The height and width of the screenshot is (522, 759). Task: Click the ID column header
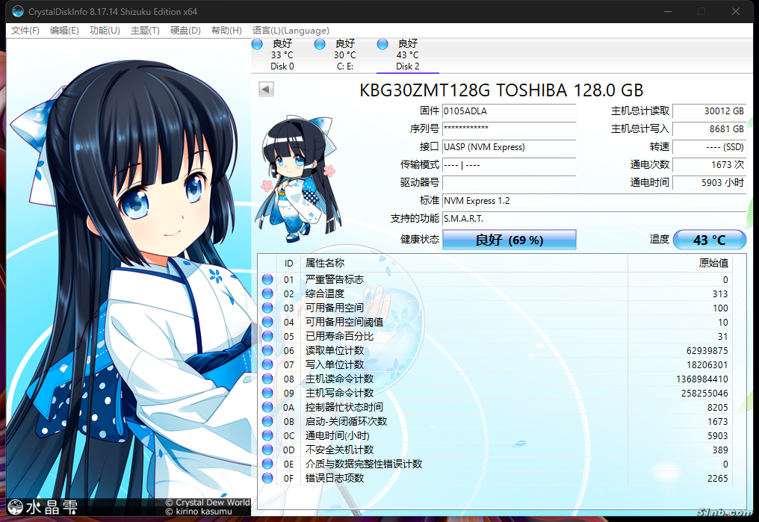pos(288,263)
